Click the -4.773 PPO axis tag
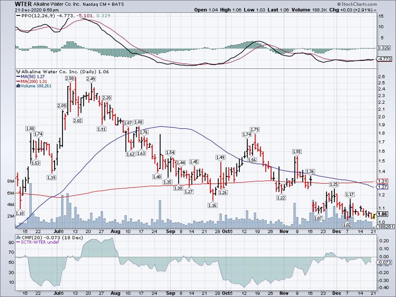Viewport: 396px width, 297px height. (x=384, y=59)
